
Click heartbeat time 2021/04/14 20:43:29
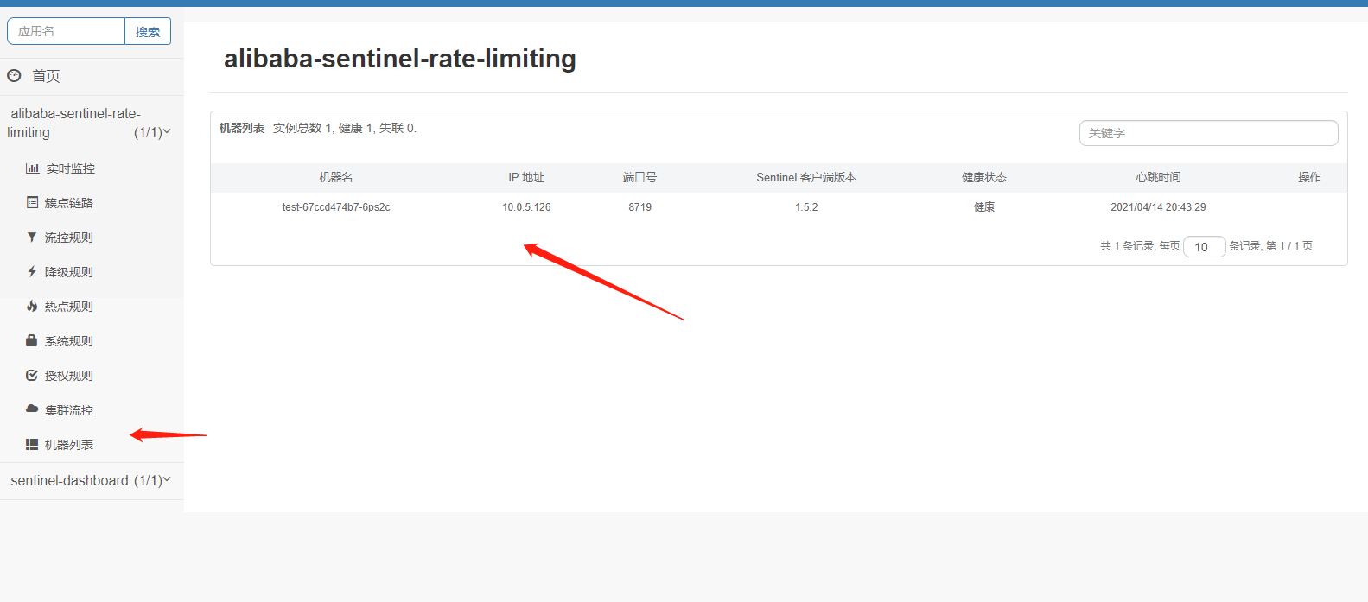click(x=1158, y=207)
